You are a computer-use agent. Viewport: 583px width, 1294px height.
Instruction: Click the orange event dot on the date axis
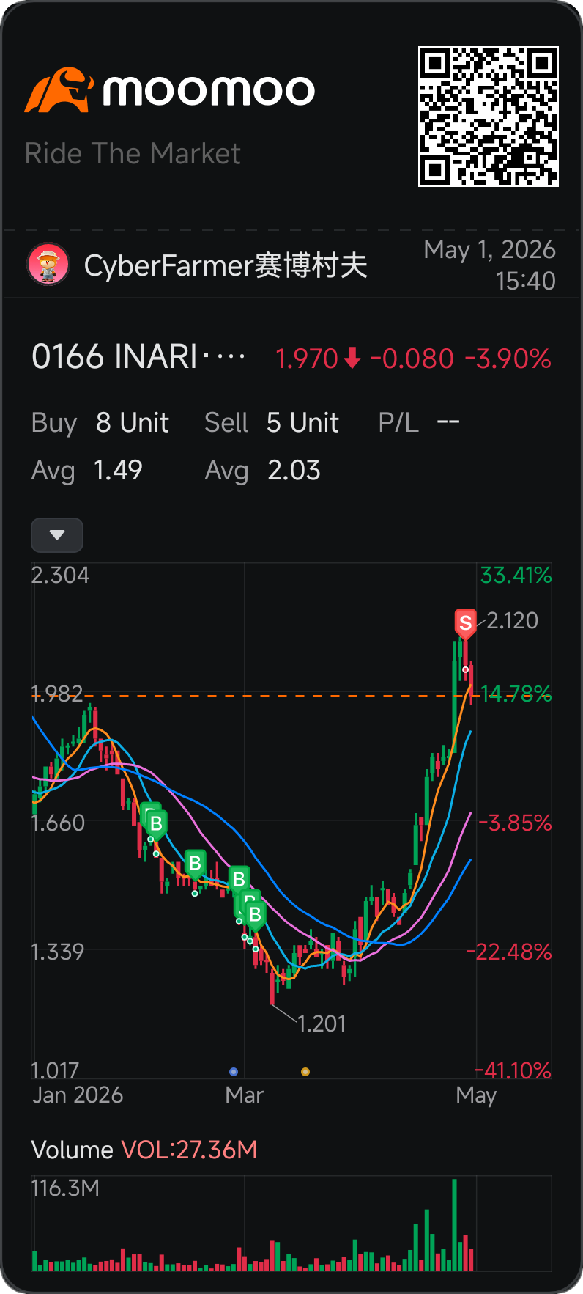(x=305, y=1072)
